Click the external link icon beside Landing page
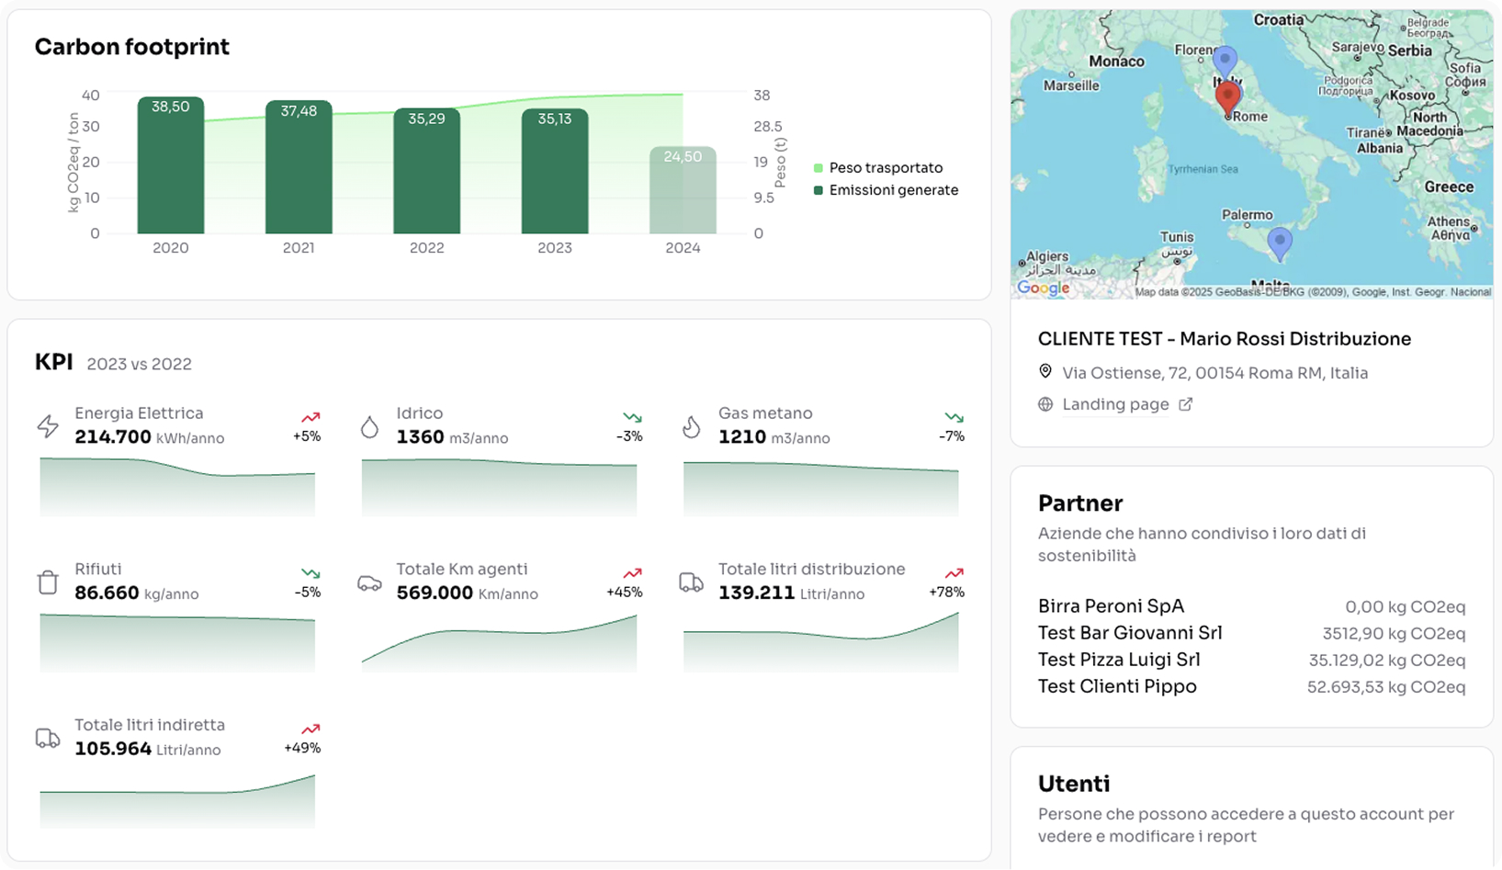The image size is (1502, 870). pos(1185,404)
